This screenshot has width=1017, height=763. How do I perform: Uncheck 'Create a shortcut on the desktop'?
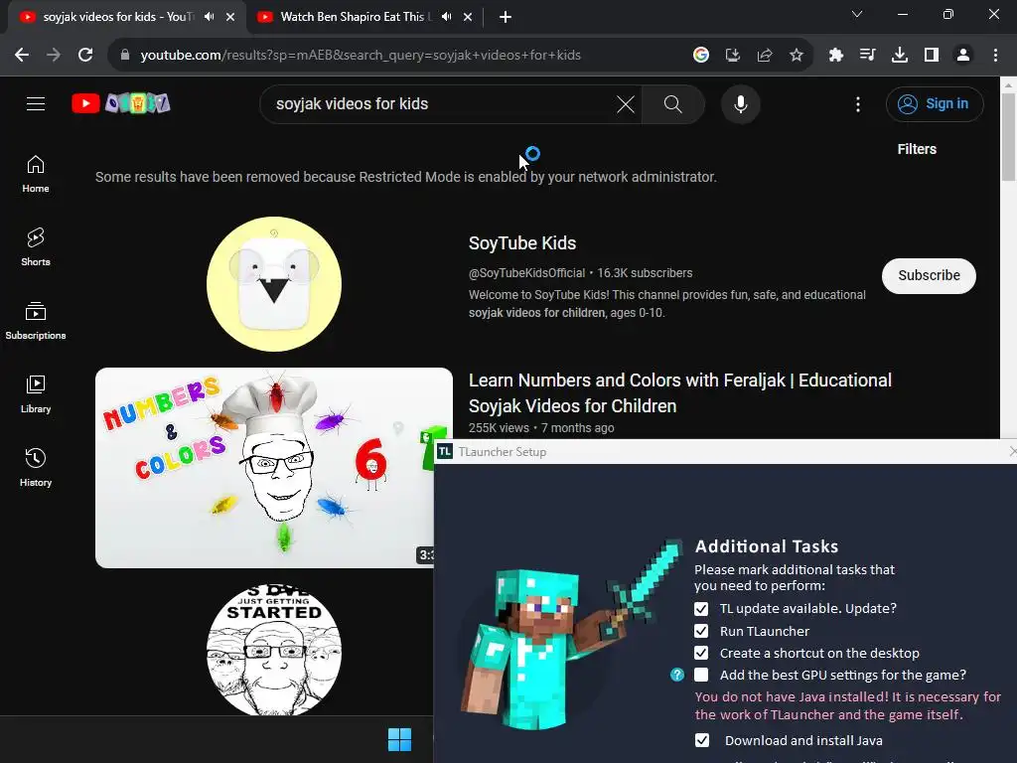(x=701, y=653)
